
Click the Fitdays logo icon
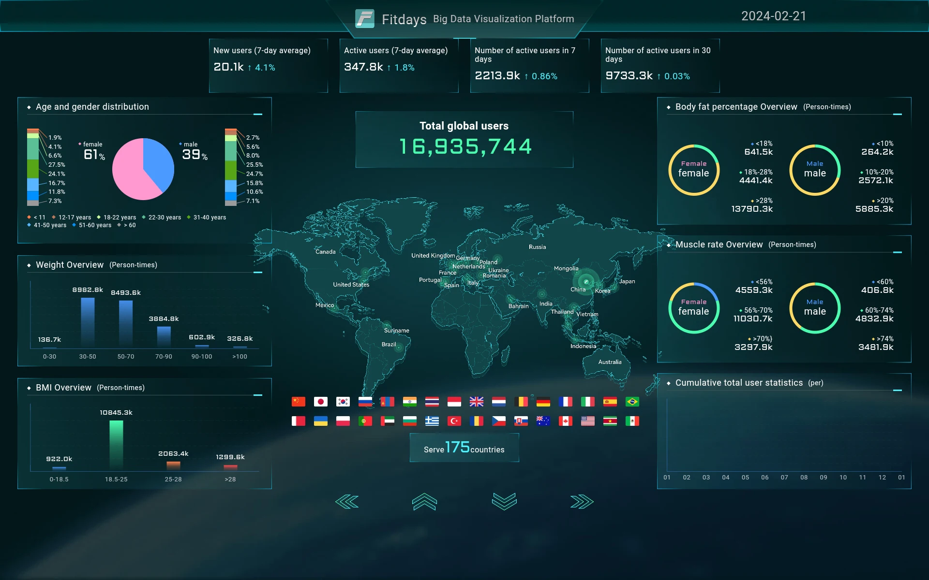click(x=364, y=19)
